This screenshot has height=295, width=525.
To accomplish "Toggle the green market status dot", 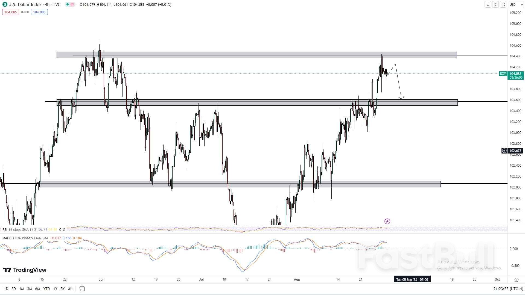I will pos(67,4).
